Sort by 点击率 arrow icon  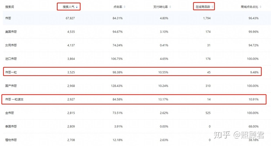125,7
